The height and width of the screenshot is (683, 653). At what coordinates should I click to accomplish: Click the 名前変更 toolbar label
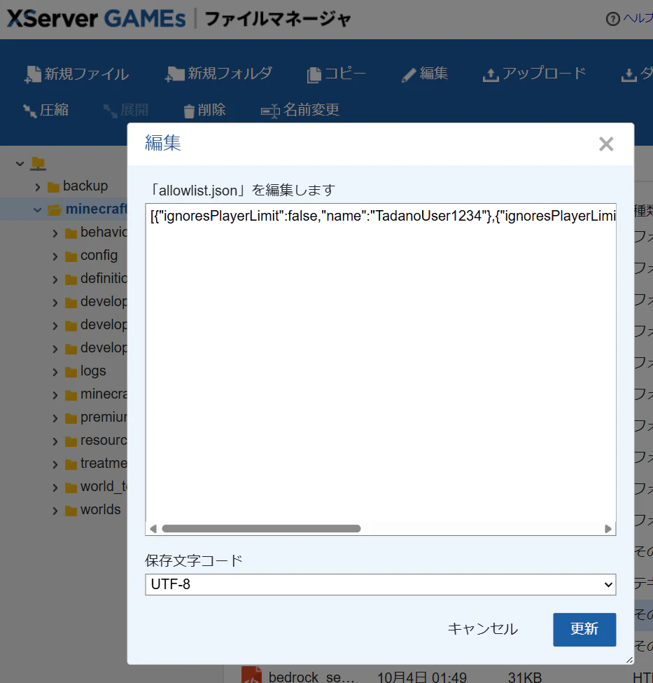tap(311, 110)
